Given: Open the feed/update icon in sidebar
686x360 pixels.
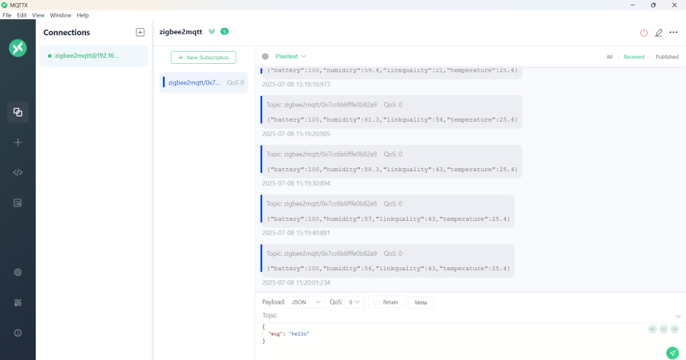Looking at the screenshot, I should tap(18, 302).
